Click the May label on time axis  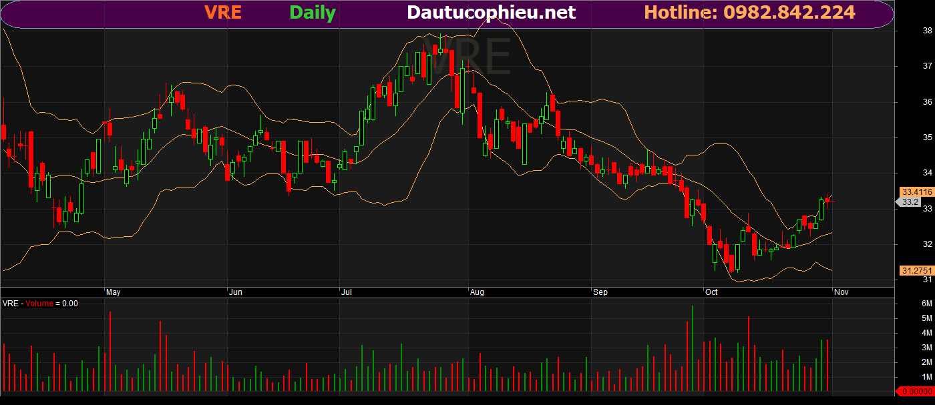(114, 292)
